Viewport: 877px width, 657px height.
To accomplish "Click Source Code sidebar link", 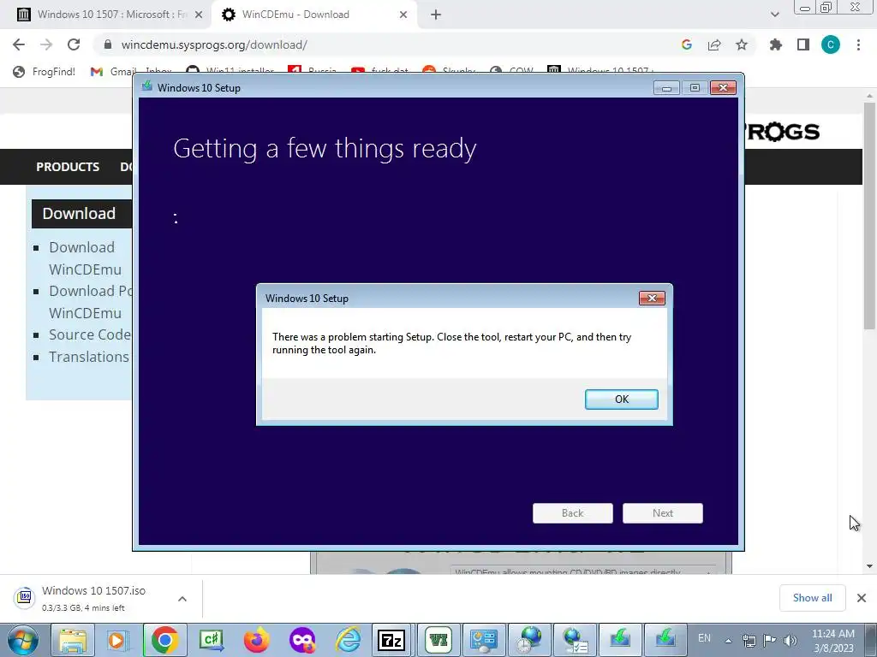I will click(x=89, y=334).
